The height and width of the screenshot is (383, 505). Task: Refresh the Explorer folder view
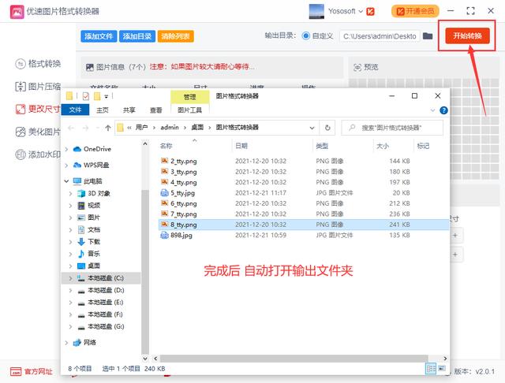329,127
